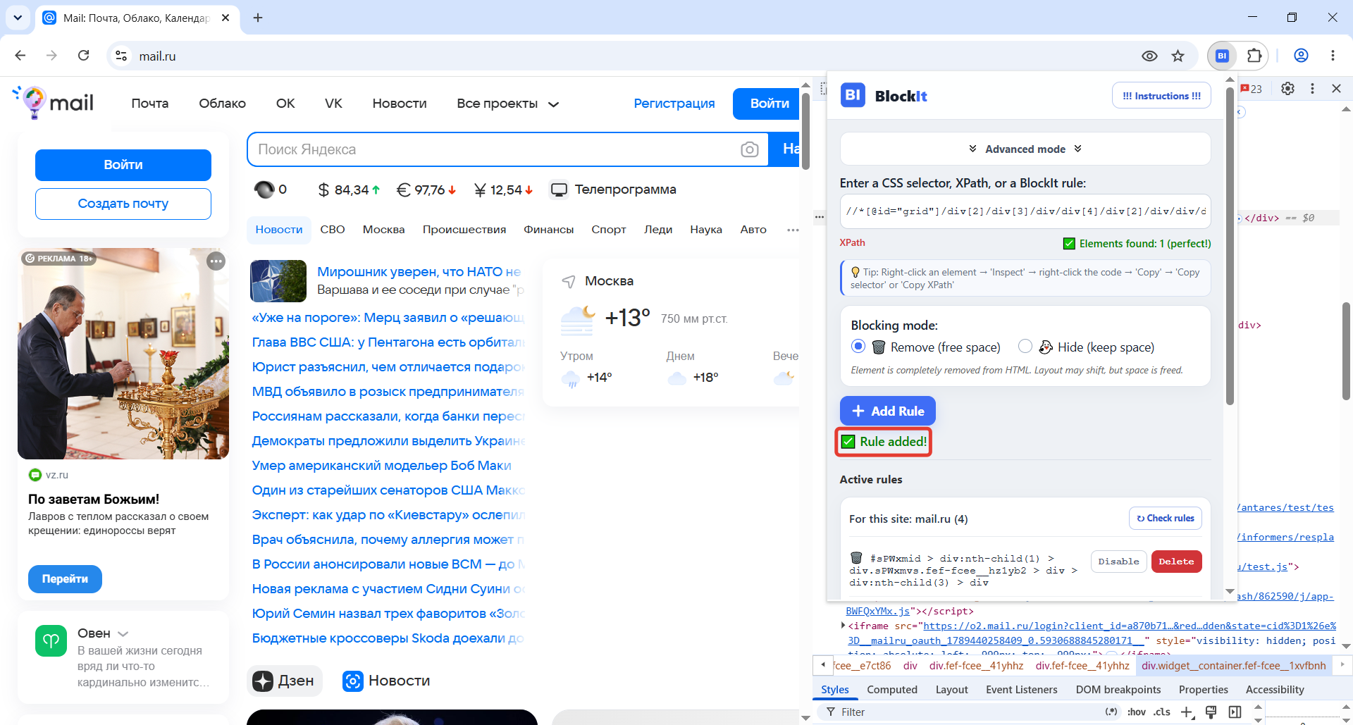This screenshot has height=725, width=1353.
Task: Reload the mail.ru page
Action: pyautogui.click(x=83, y=56)
